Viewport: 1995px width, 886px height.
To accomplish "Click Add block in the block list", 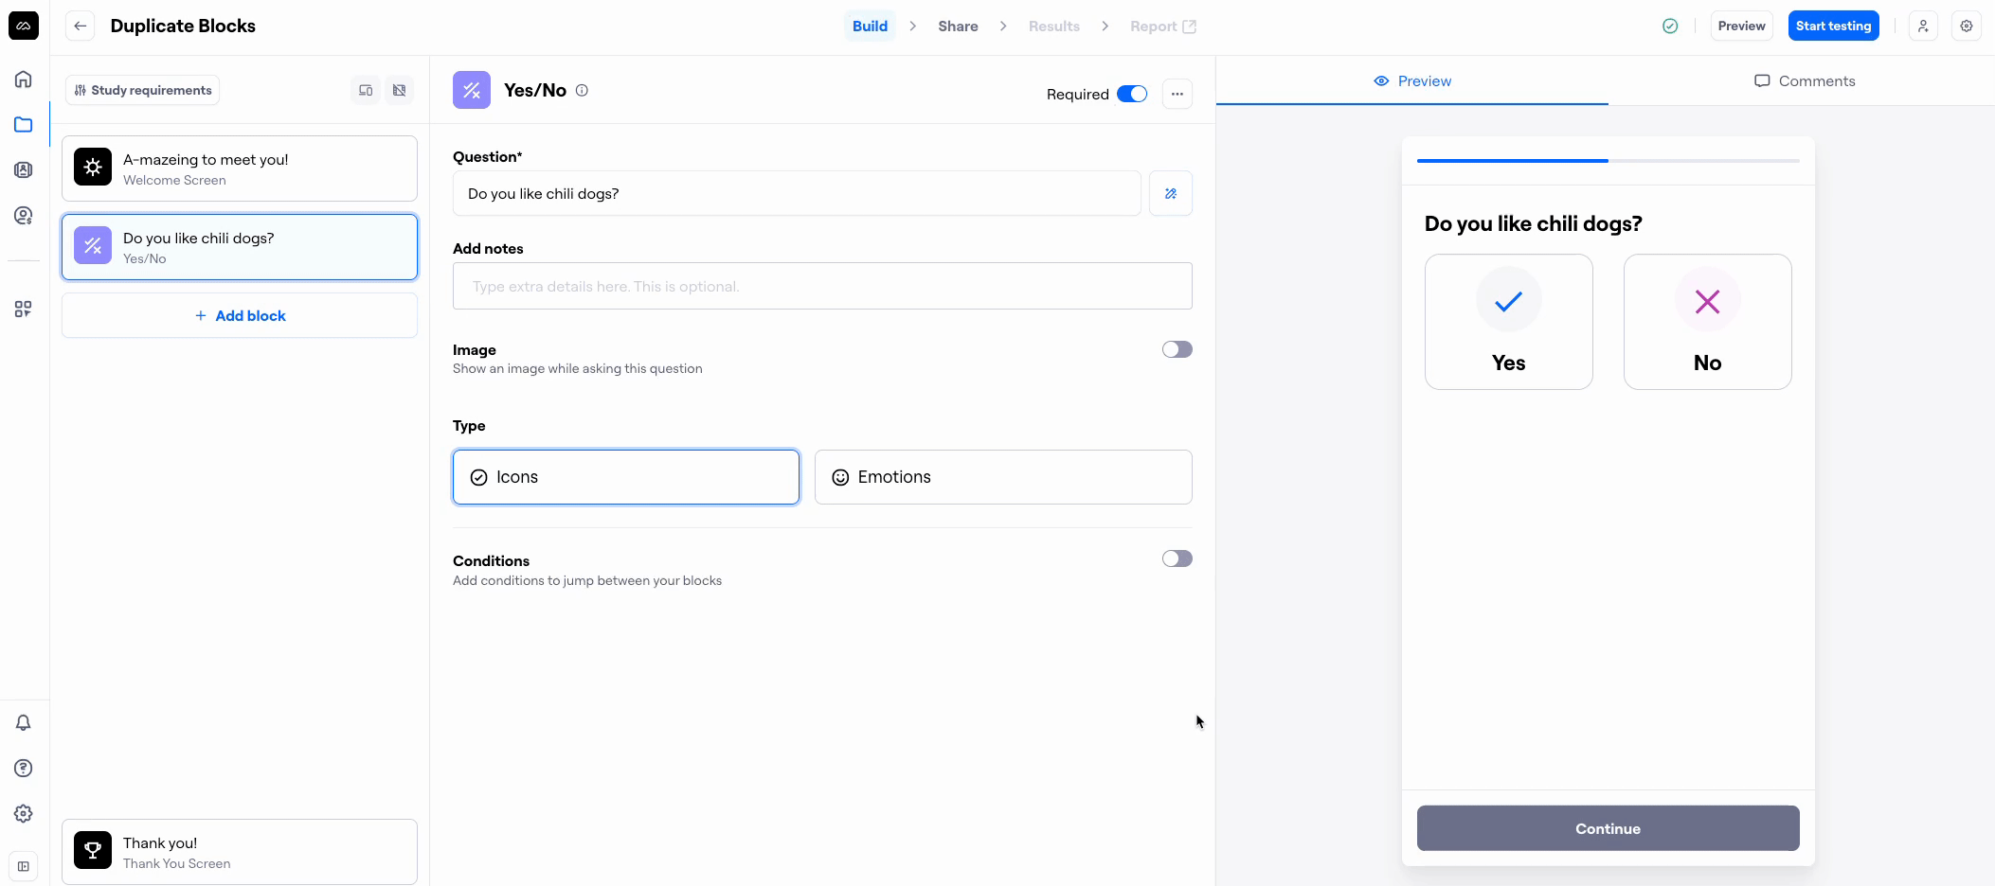I will (x=240, y=316).
